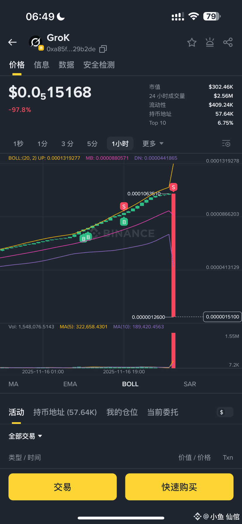Switch to the 价格 tab
Image resolution: width=242 pixels, height=524 pixels.
pyautogui.click(x=17, y=65)
